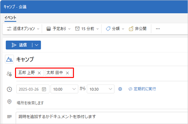
Task: Click the 場所を検索します location field
Action: [x=102, y=103]
